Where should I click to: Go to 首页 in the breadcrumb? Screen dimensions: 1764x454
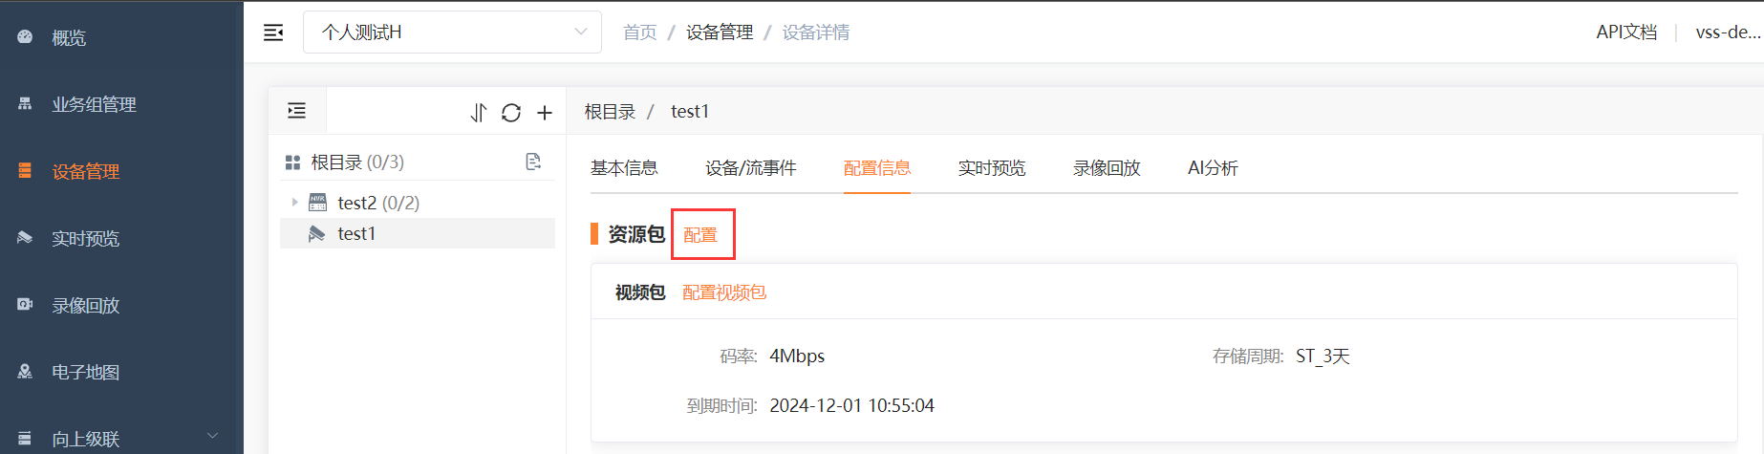(x=640, y=32)
